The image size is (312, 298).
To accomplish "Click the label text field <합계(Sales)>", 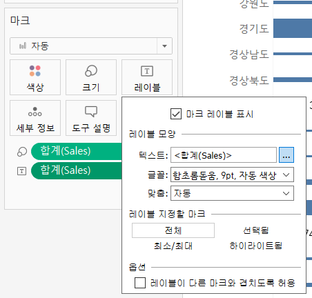I will tap(224, 155).
